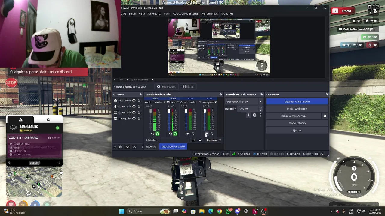The image size is (385, 216).
Task: Open the settings gear on Emergencias panel
Action: [48, 120]
